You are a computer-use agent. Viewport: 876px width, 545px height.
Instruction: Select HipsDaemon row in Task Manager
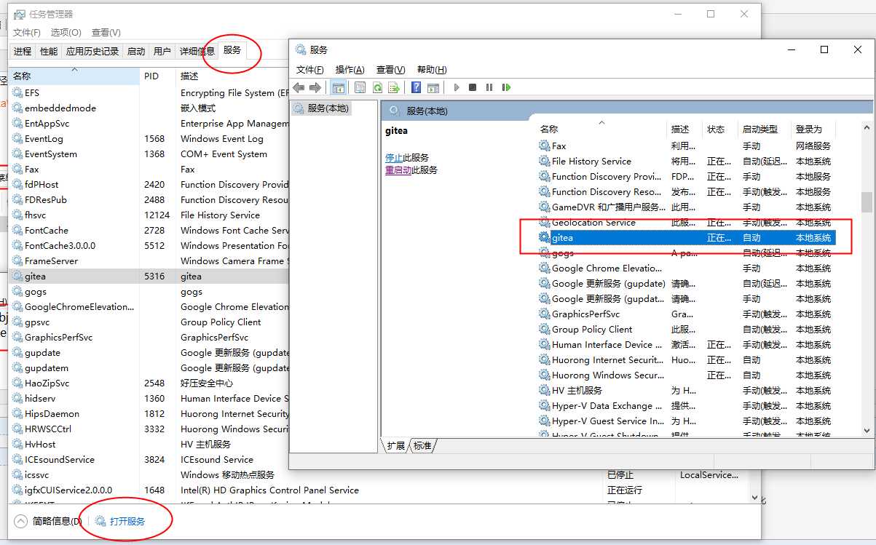point(149,414)
